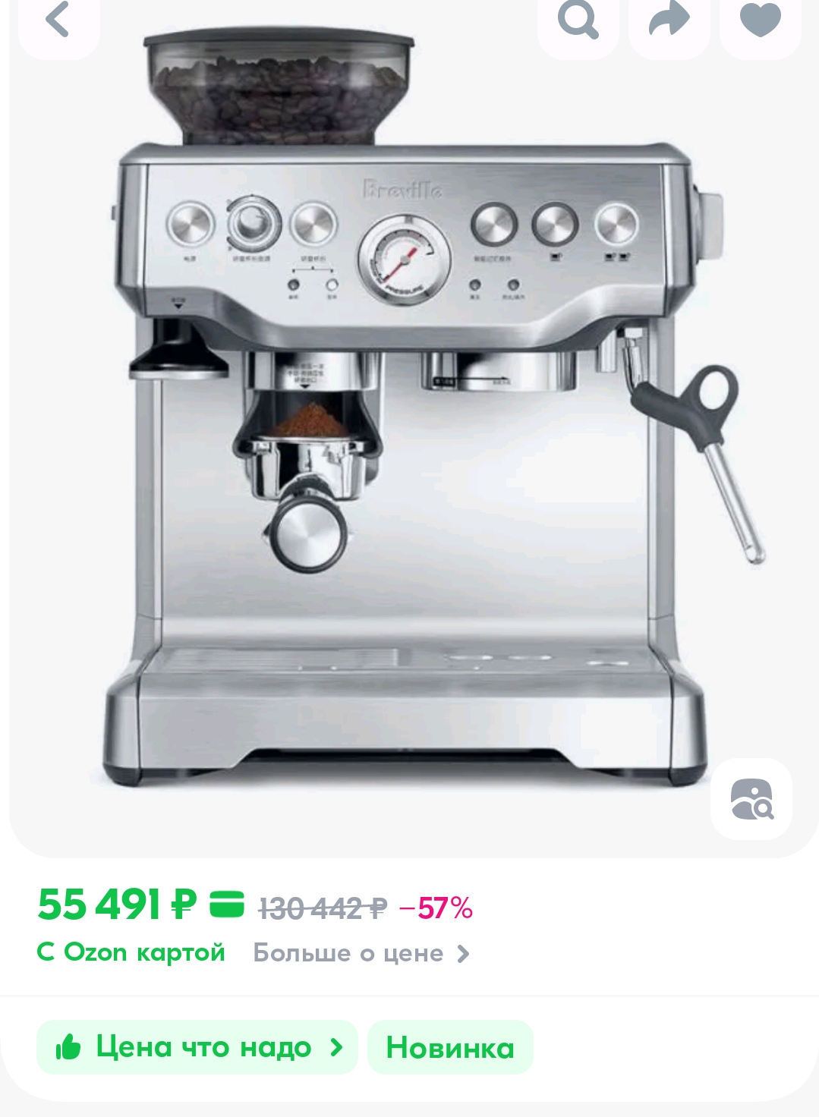Click the green price 55 491 ₽

click(x=117, y=904)
